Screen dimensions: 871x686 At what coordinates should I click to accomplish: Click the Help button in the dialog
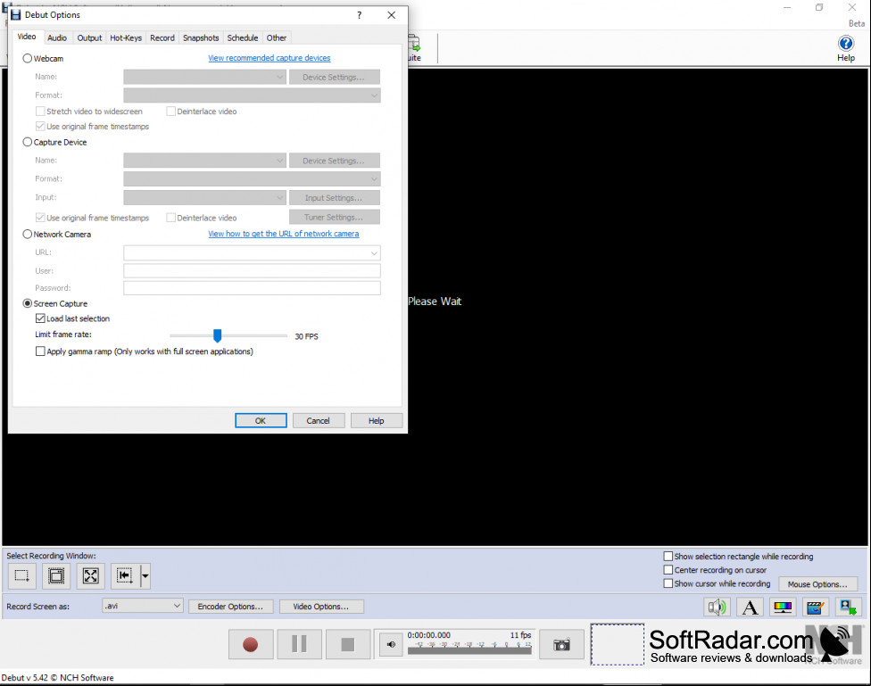point(376,420)
